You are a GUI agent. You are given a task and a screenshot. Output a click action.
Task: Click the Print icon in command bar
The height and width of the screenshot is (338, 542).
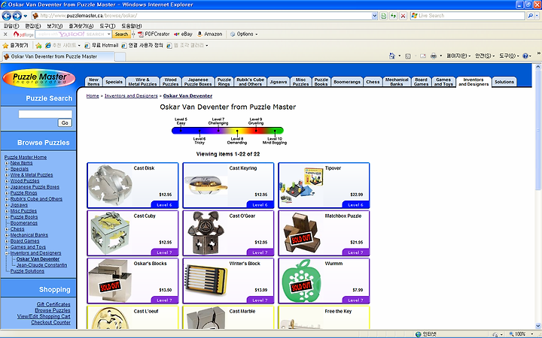tap(433, 56)
